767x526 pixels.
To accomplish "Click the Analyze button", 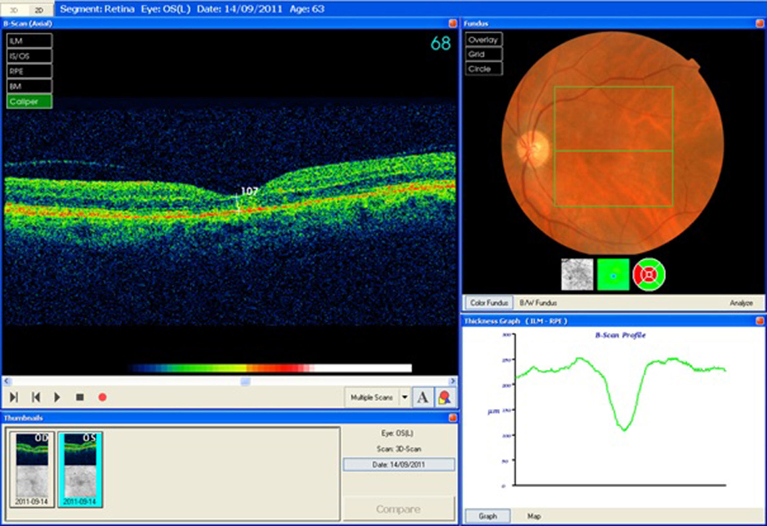I will [741, 303].
